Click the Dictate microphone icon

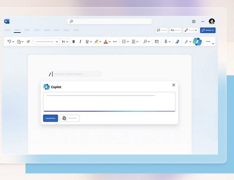tap(166, 42)
